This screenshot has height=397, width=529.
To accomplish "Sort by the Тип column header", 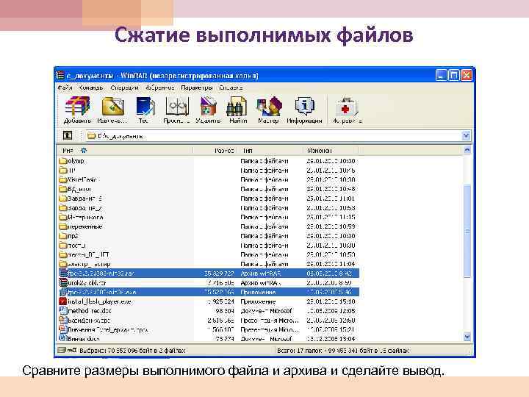I will click(x=270, y=151).
